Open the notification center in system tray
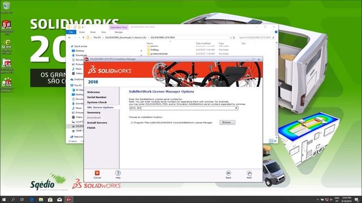 [x=357, y=199]
